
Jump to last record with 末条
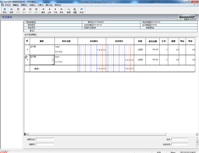(61, 10)
